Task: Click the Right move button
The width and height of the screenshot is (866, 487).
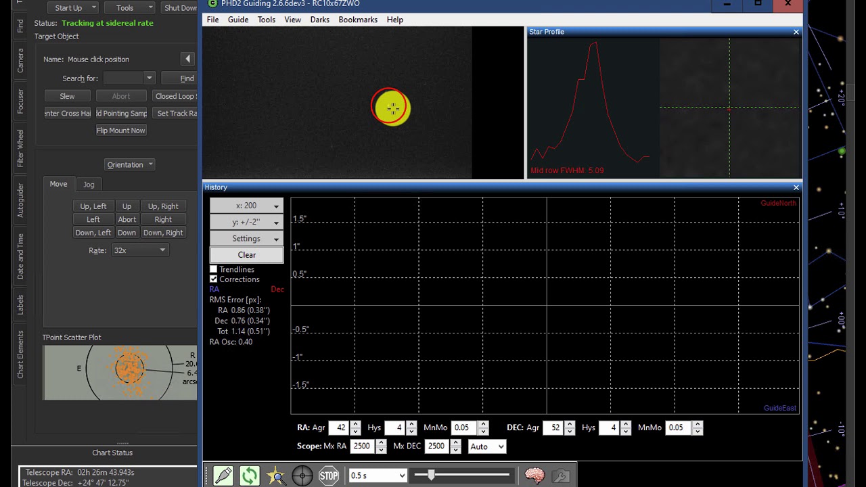Action: click(x=163, y=219)
